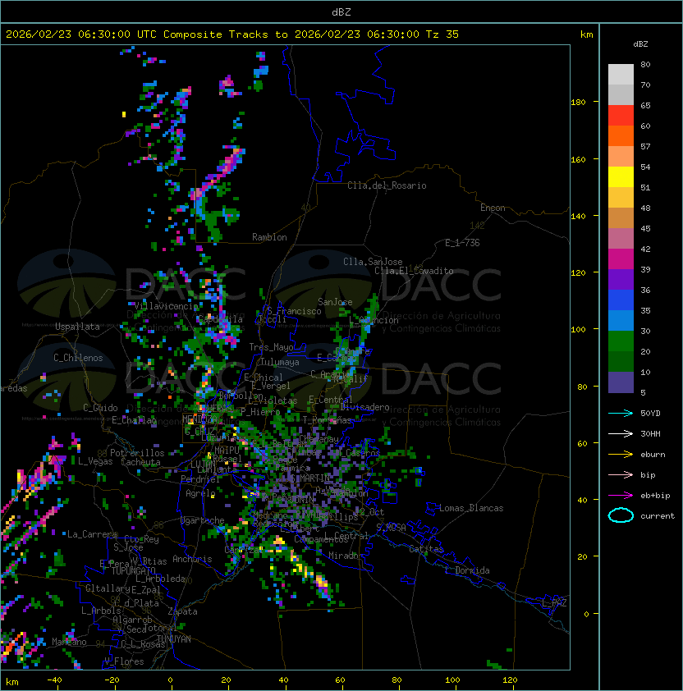This screenshot has width=683, height=691.
Task: Click the 'TUPUNGATO' map label
Action: coord(133,570)
